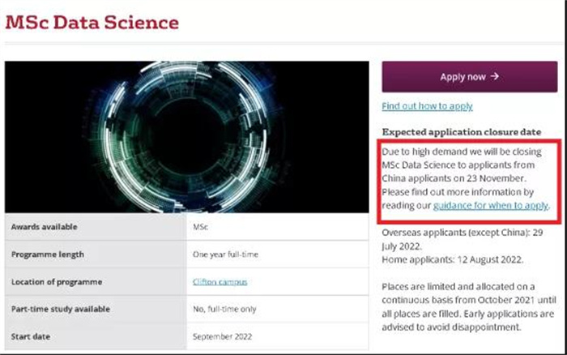Select the No, full-time only value
The image size is (567, 355).
pos(224,309)
